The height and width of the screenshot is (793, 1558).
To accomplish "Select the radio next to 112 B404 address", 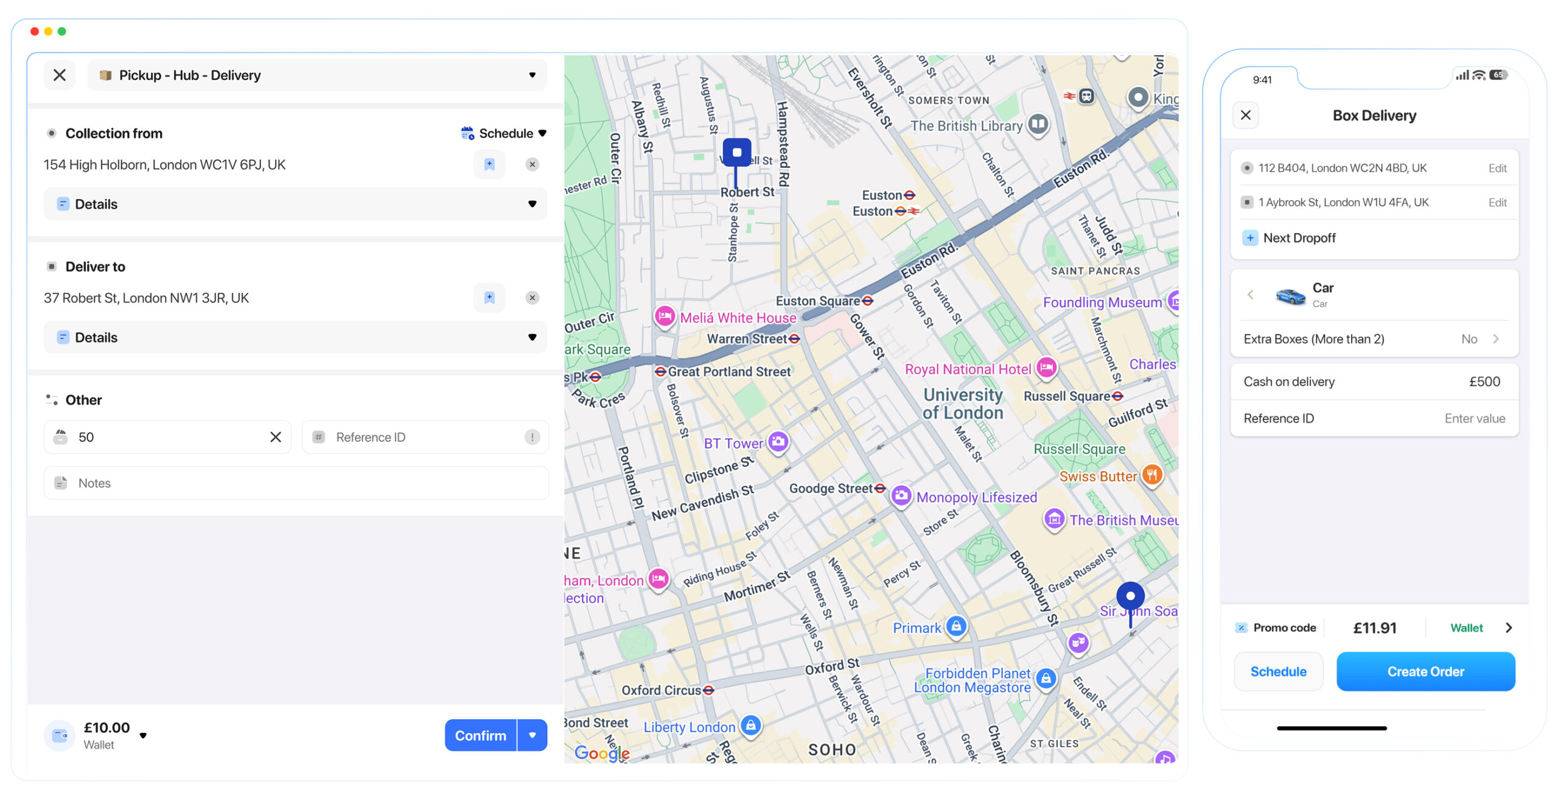I will click(x=1246, y=167).
